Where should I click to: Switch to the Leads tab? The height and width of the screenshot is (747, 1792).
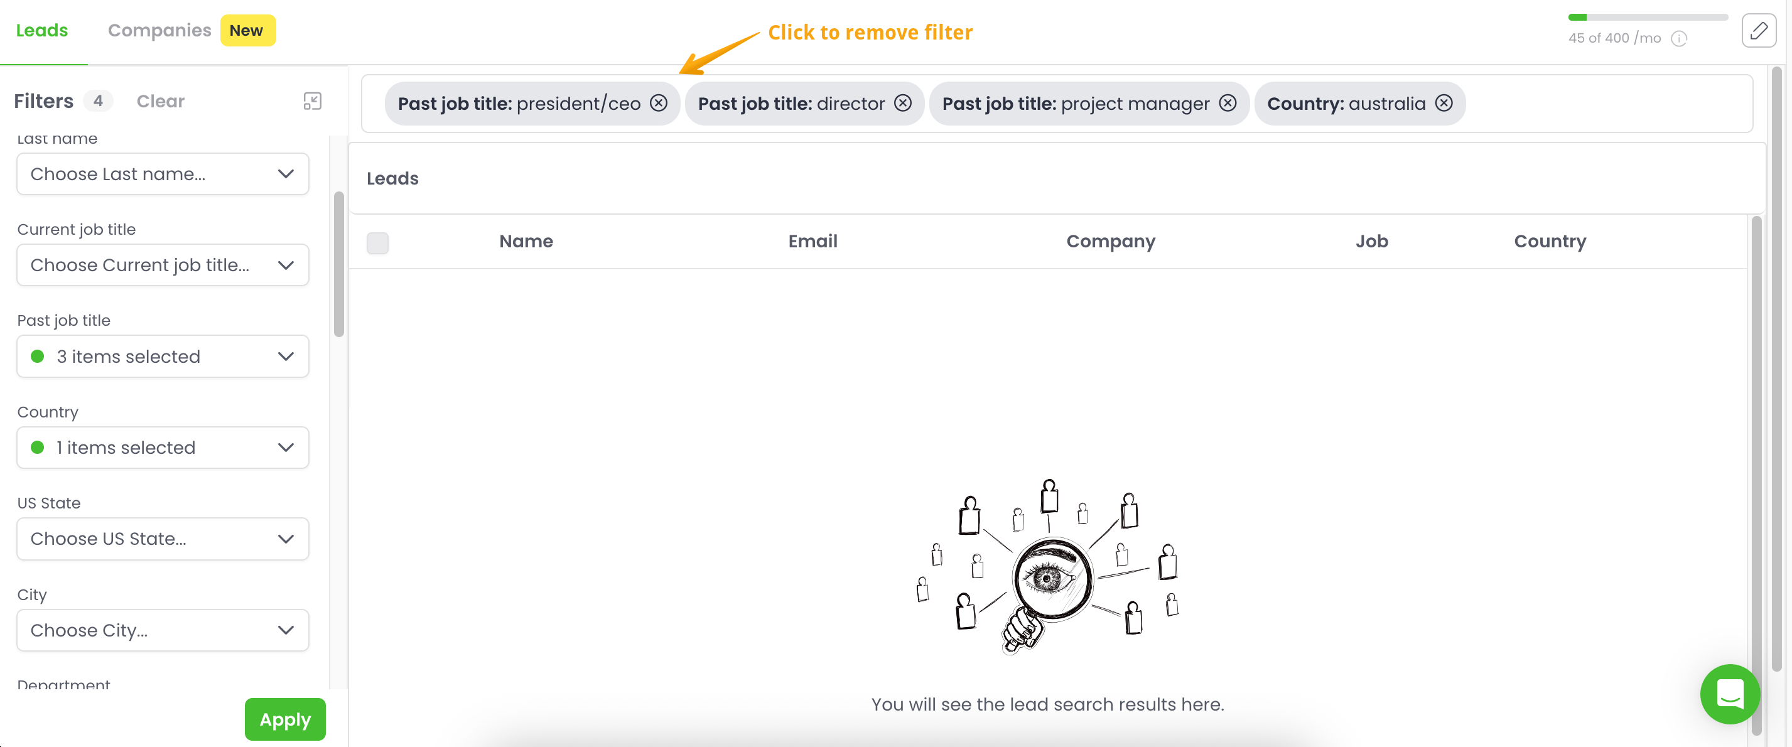pos(41,31)
